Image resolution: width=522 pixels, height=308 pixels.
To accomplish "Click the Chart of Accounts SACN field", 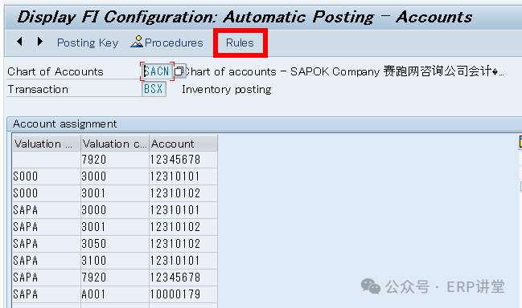I will click(x=157, y=71).
